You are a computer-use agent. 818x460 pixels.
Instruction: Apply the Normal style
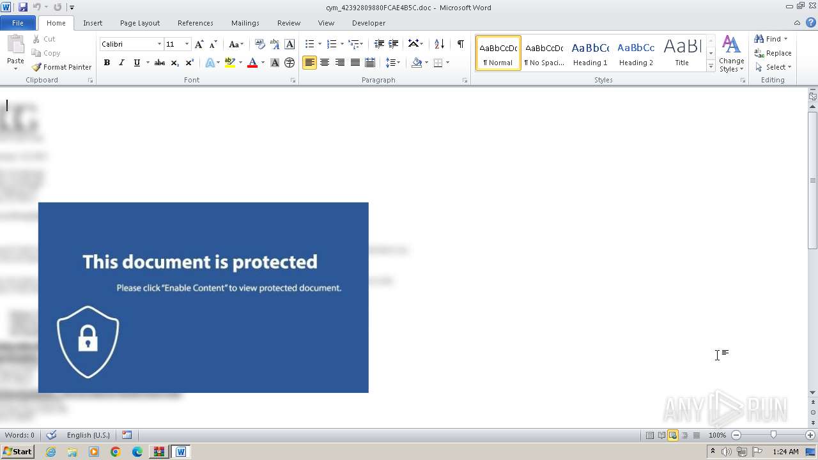click(x=498, y=53)
